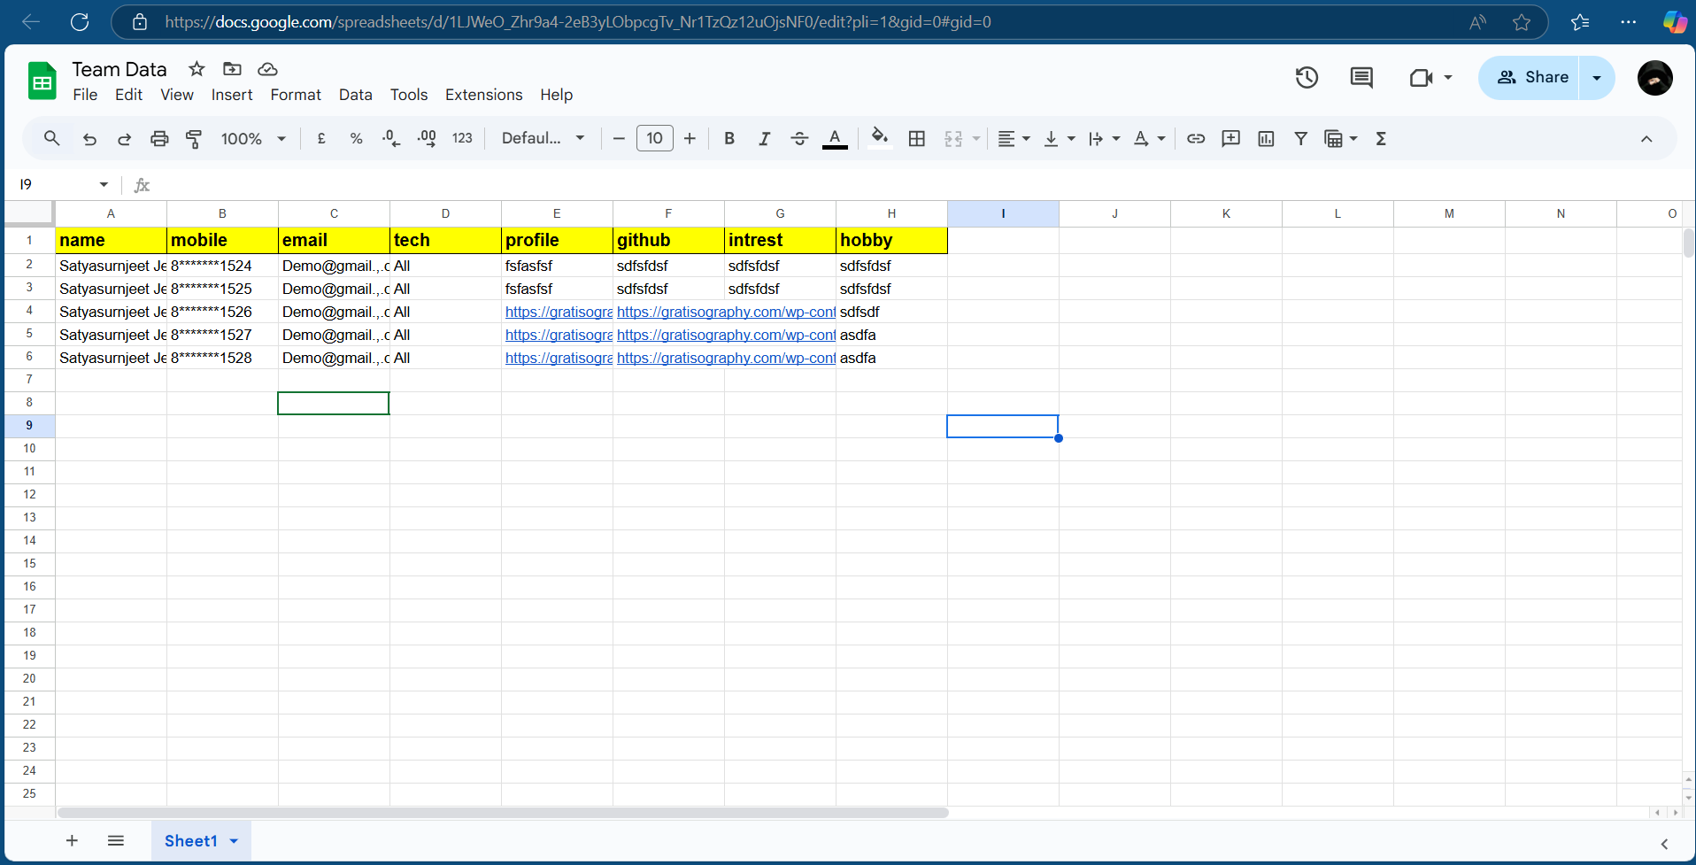Activate the paint format tool
This screenshot has width=1696, height=865.
[x=194, y=138]
